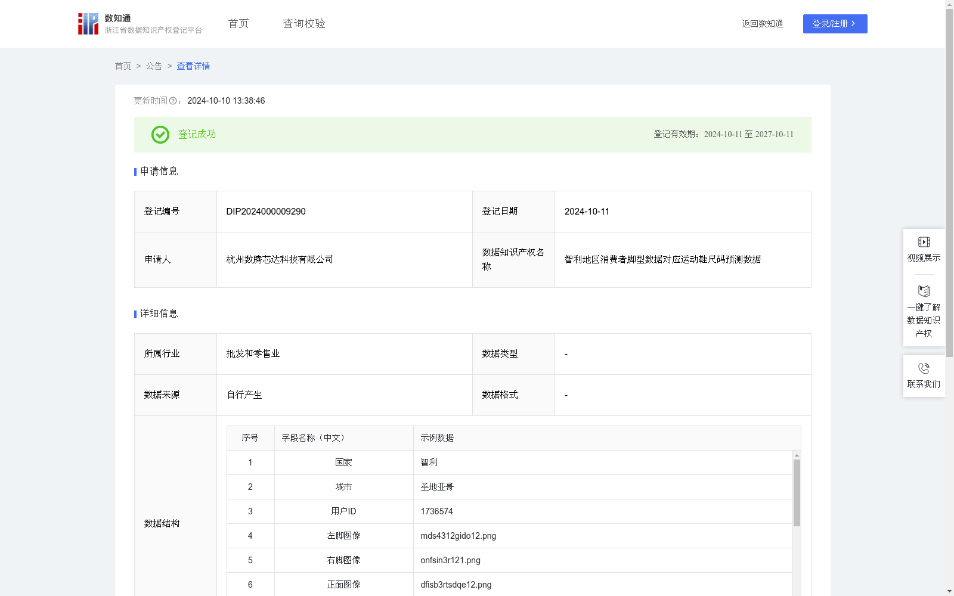The height and width of the screenshot is (596, 954).
Task: Click the data structure table scrollbar thumb
Action: [x=797, y=492]
